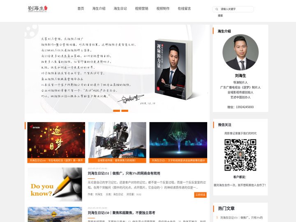
Task: Select 视频制作 in the navigation bar
Action: [x=163, y=9]
